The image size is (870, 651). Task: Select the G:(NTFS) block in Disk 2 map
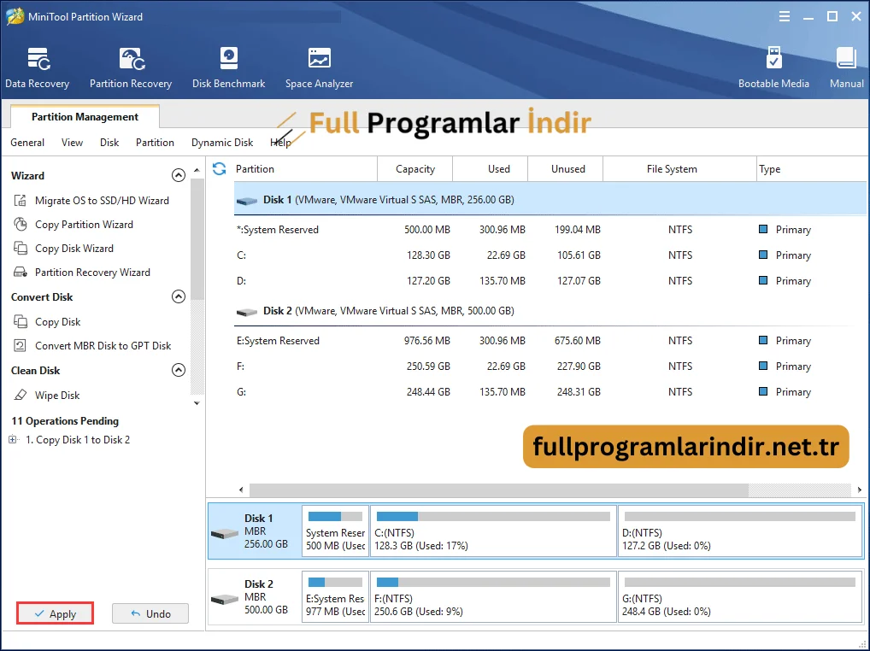point(740,596)
